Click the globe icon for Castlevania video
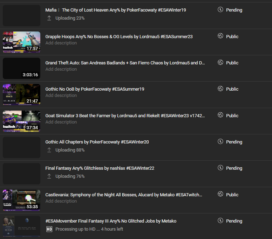 click(x=220, y=194)
